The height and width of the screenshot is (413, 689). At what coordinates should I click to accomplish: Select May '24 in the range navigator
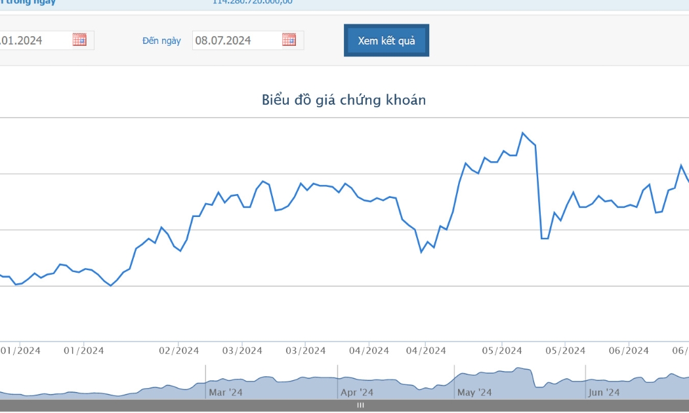pyautogui.click(x=474, y=392)
